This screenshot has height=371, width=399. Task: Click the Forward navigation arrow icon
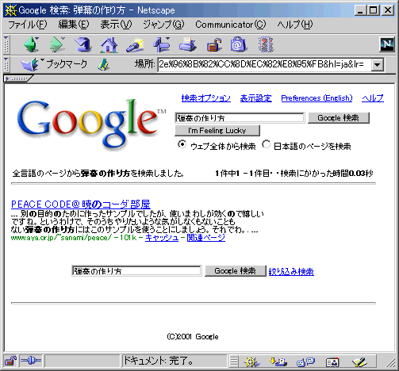(x=57, y=44)
